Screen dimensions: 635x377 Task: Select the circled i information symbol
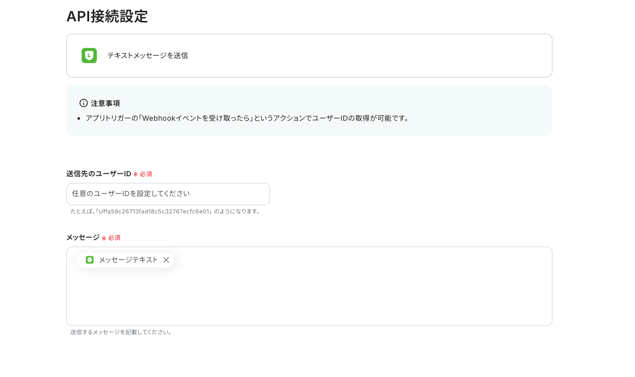coord(84,103)
